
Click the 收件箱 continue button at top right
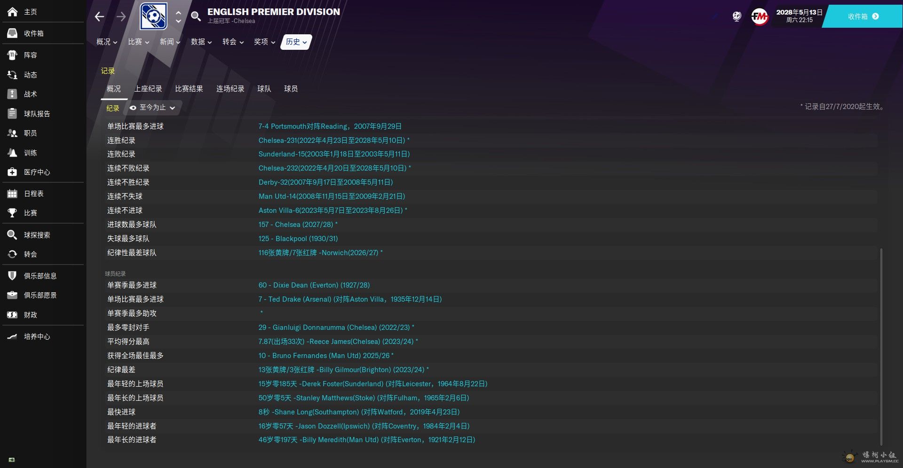(x=863, y=16)
